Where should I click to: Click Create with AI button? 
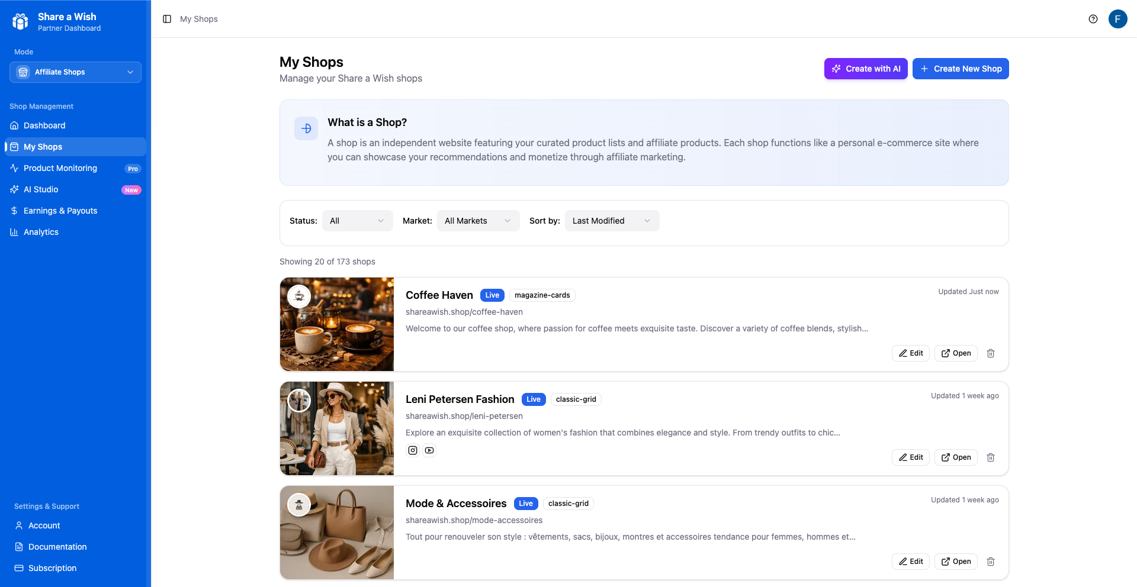coord(866,69)
